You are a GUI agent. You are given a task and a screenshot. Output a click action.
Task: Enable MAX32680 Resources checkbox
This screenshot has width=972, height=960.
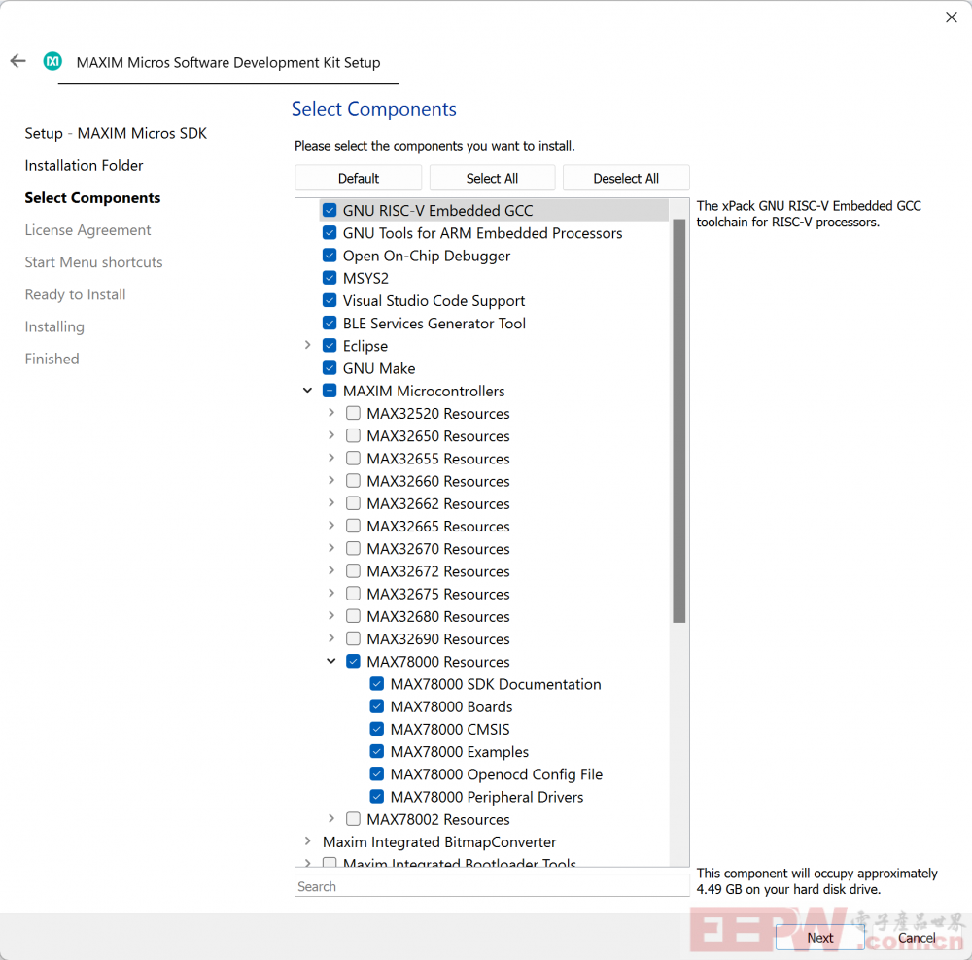click(354, 616)
